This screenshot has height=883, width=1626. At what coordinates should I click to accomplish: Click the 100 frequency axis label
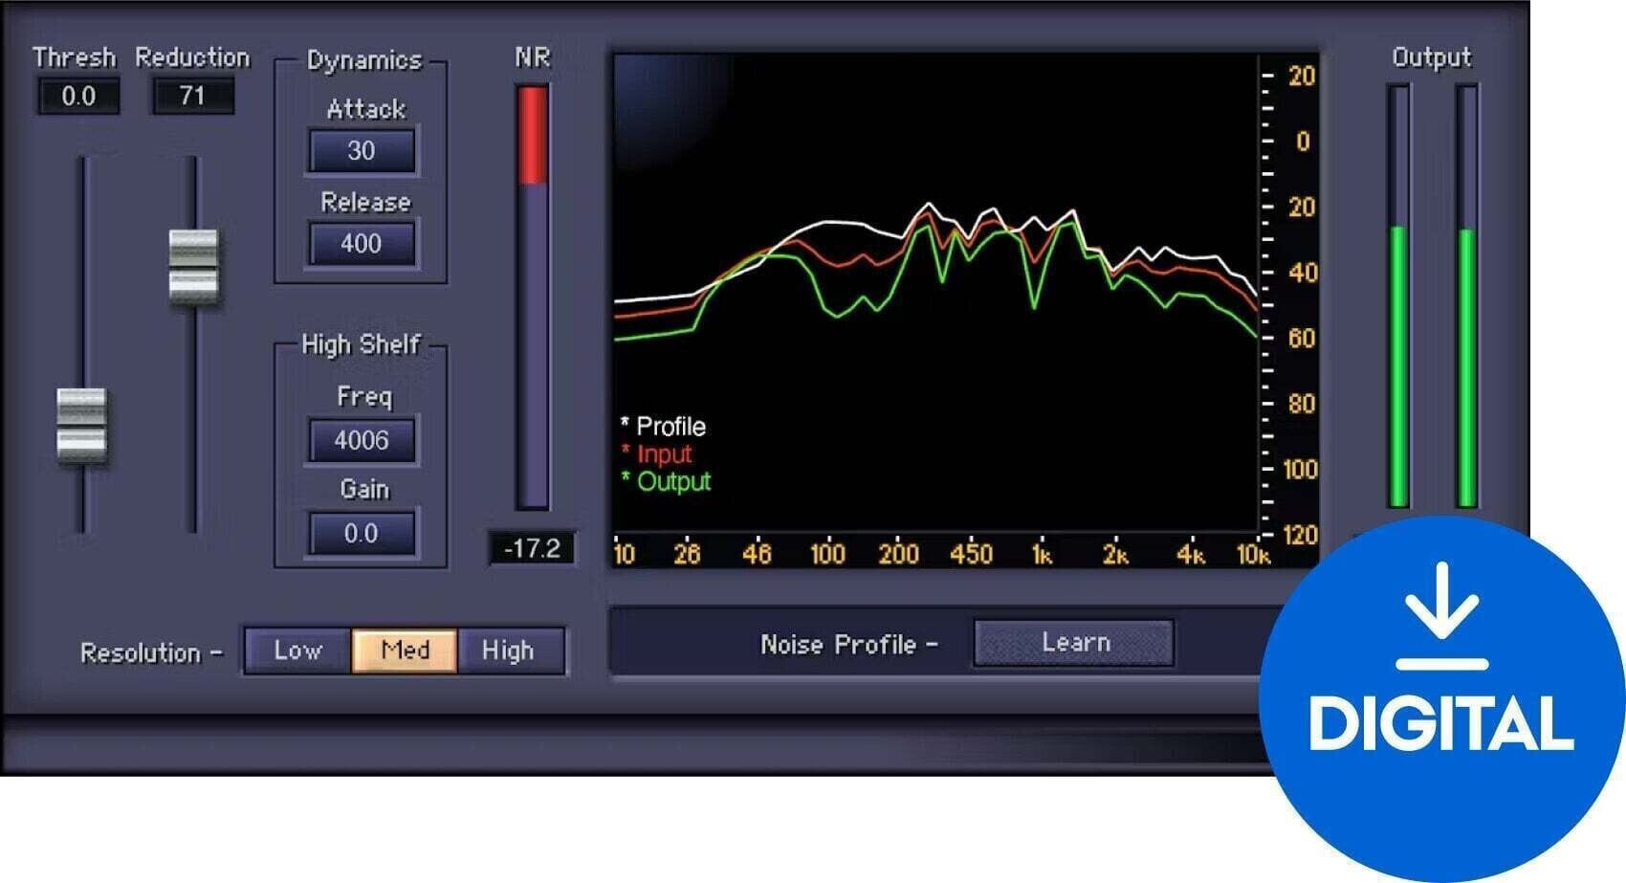coord(827,554)
